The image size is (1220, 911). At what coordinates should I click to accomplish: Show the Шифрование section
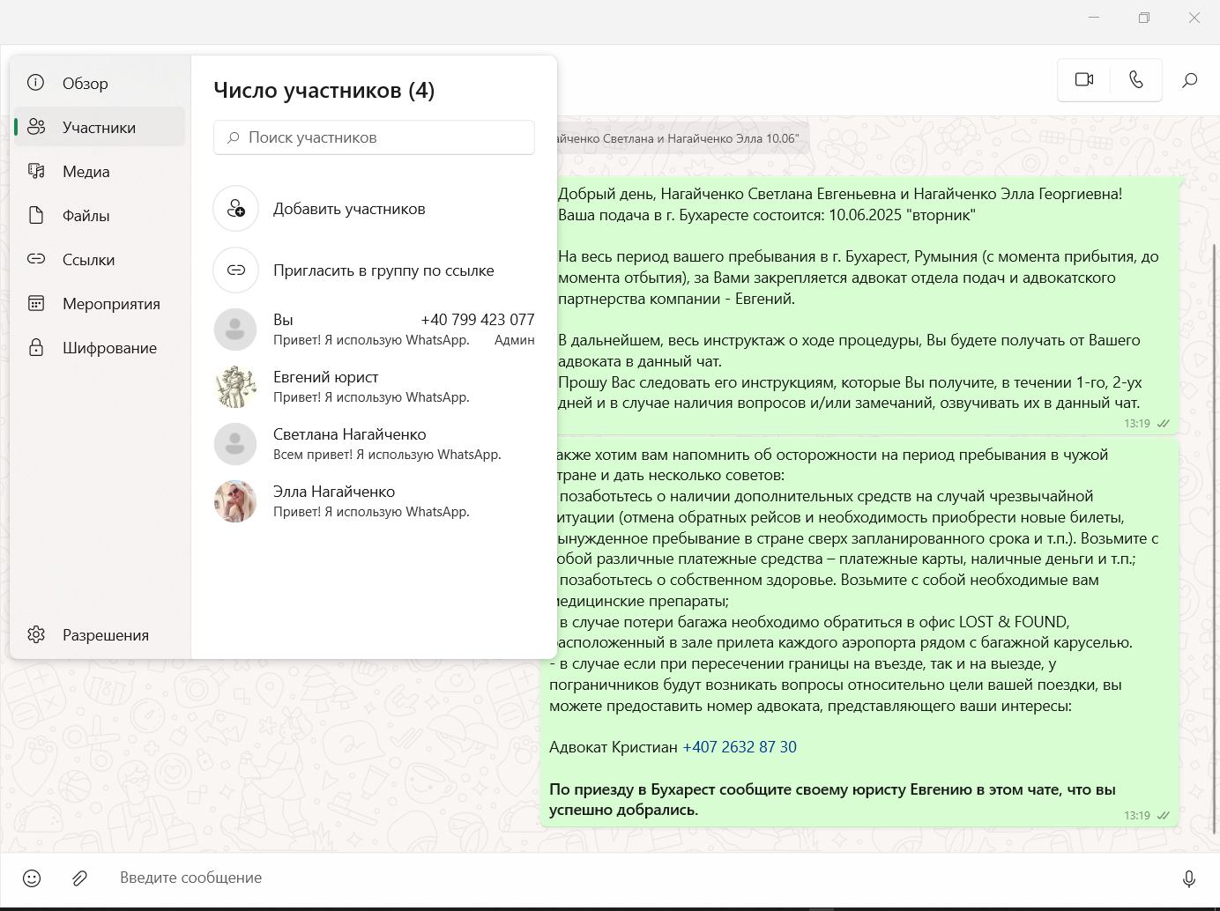click(100, 347)
